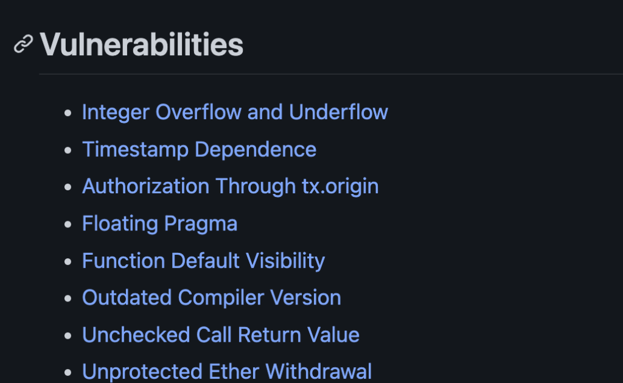Image resolution: width=623 pixels, height=383 pixels.
Task: Click the bullet next to Floating Pragma
Action: (x=68, y=224)
